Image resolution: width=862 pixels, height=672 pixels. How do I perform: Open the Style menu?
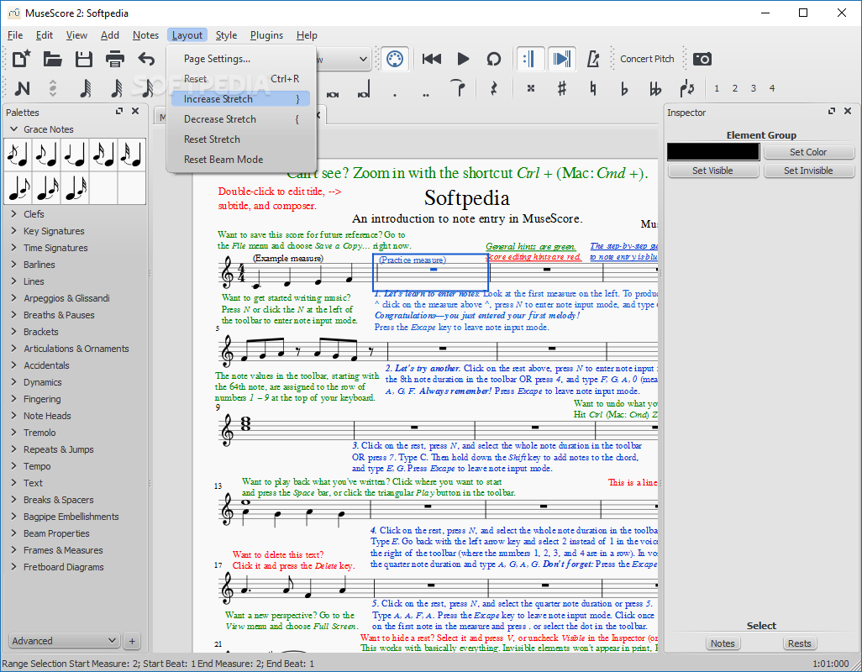226,35
